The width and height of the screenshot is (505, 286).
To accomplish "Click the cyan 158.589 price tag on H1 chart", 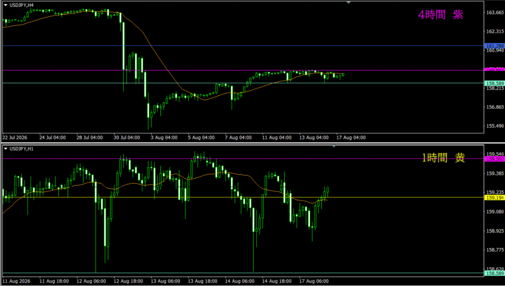I will click(495, 274).
